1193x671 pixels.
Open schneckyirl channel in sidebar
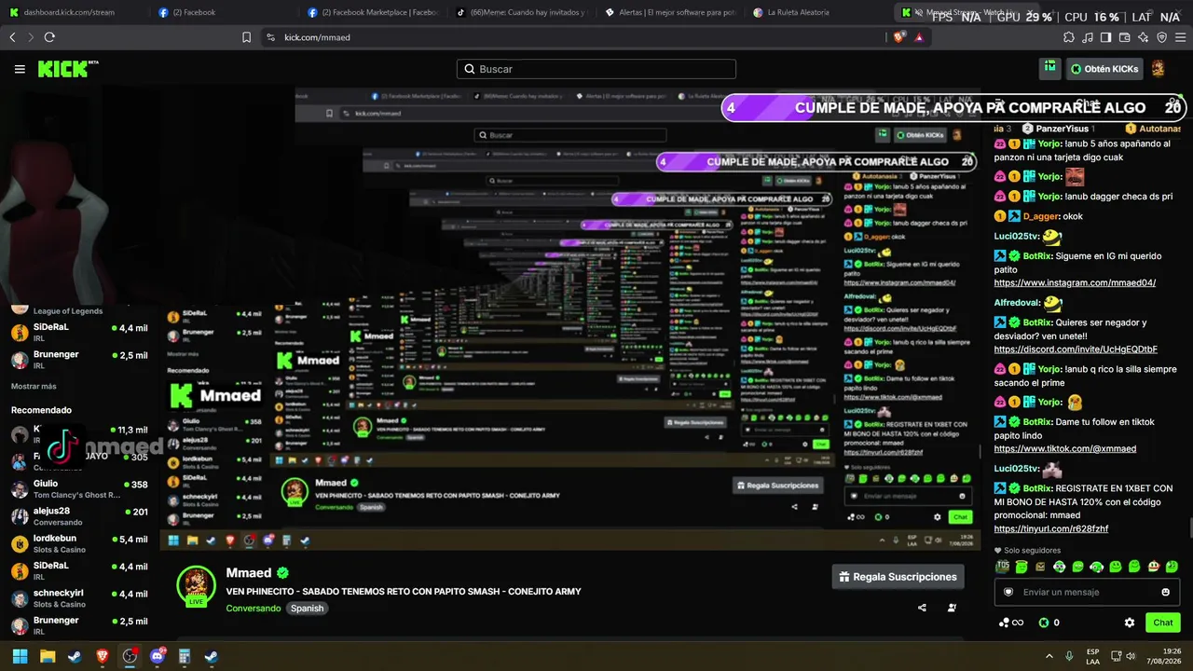click(79, 598)
